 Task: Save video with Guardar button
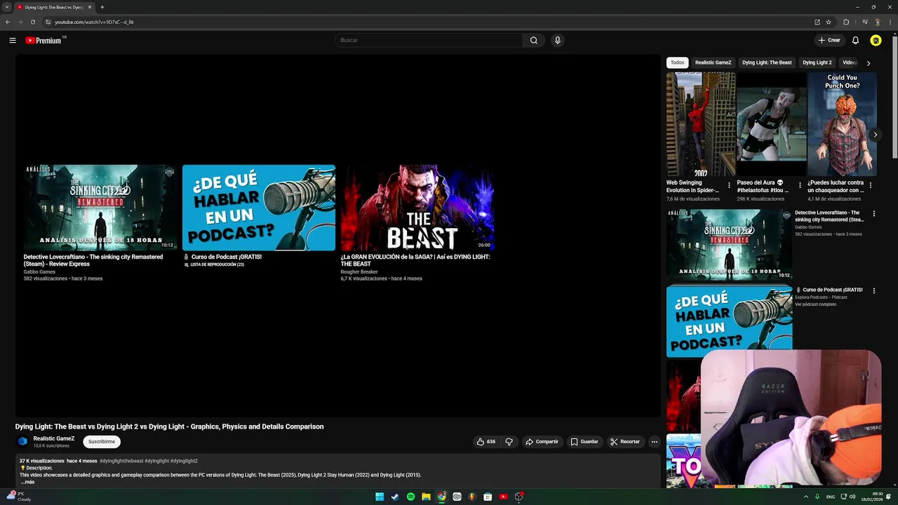click(x=584, y=442)
